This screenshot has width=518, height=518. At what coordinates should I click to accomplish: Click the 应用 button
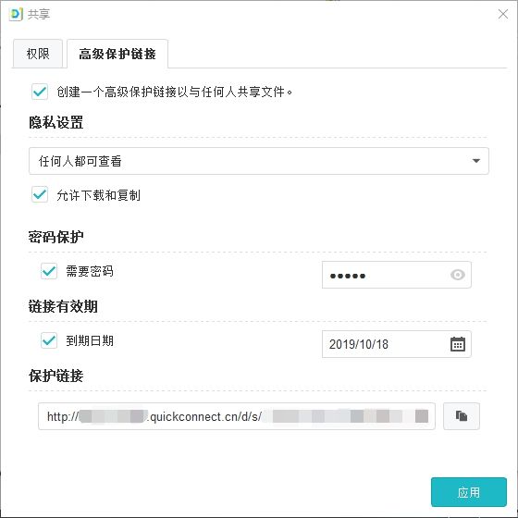pos(469,492)
